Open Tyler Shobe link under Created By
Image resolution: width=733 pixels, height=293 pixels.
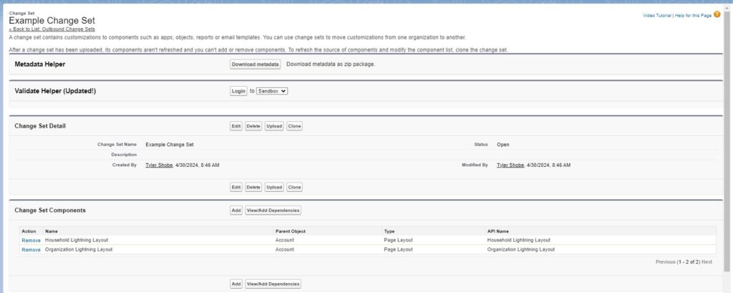click(159, 165)
